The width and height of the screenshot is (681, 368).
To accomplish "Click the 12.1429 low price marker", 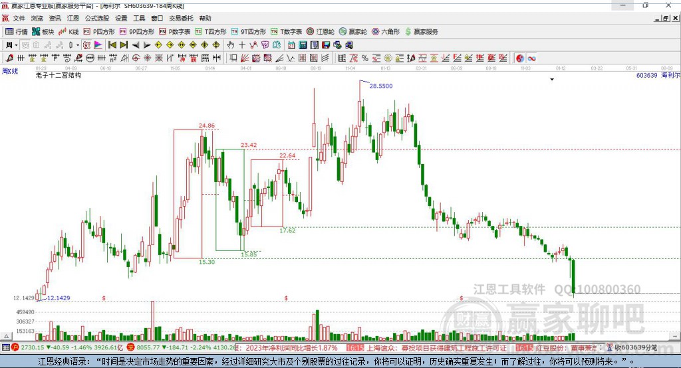I will click(x=59, y=298).
